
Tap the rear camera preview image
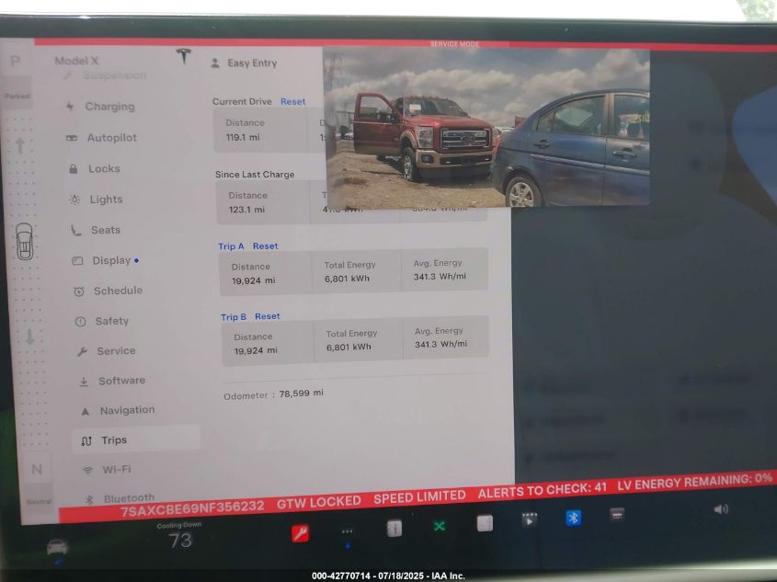point(486,127)
